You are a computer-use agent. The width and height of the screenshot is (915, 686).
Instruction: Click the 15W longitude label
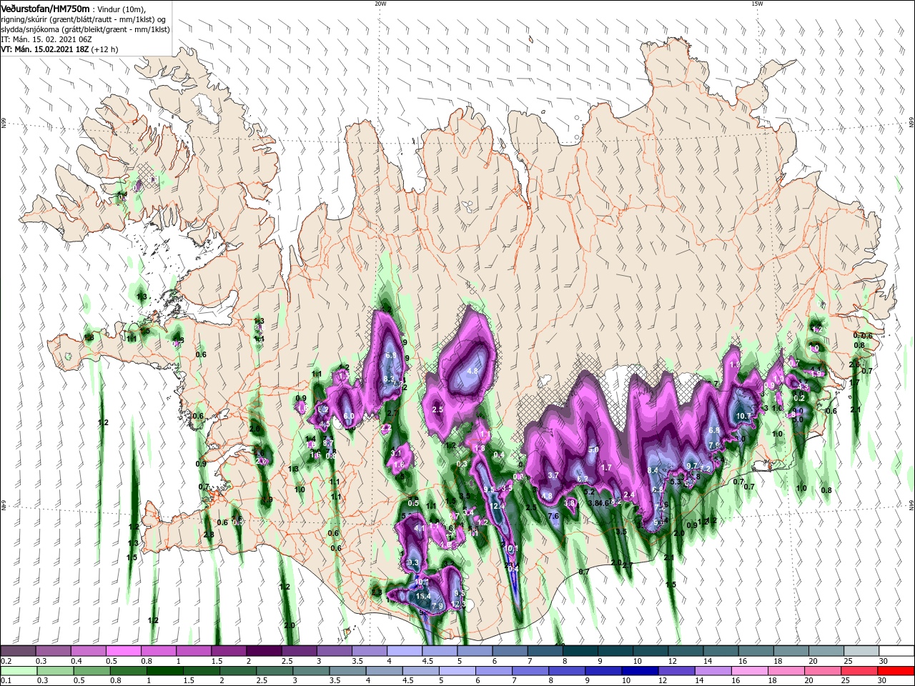tap(757, 4)
